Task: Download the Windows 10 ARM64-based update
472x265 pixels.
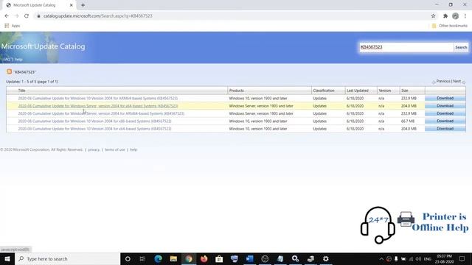Action: pyautogui.click(x=445, y=98)
